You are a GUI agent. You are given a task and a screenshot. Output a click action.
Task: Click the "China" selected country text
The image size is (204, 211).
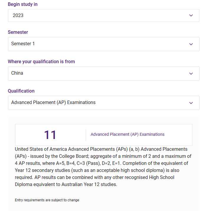tap(17, 73)
